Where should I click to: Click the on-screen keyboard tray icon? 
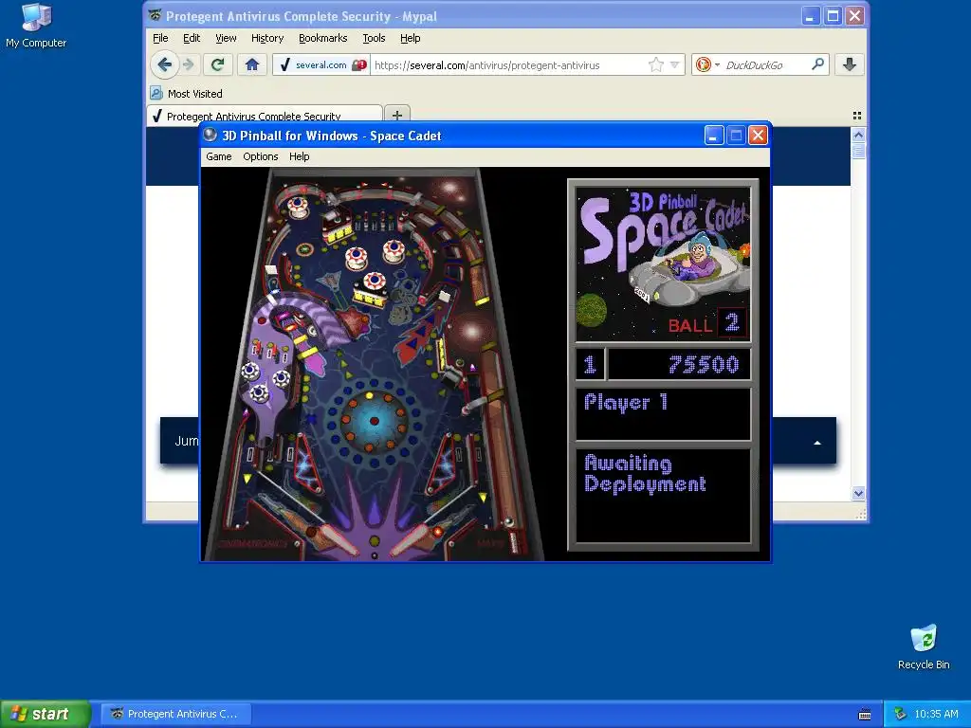point(865,715)
